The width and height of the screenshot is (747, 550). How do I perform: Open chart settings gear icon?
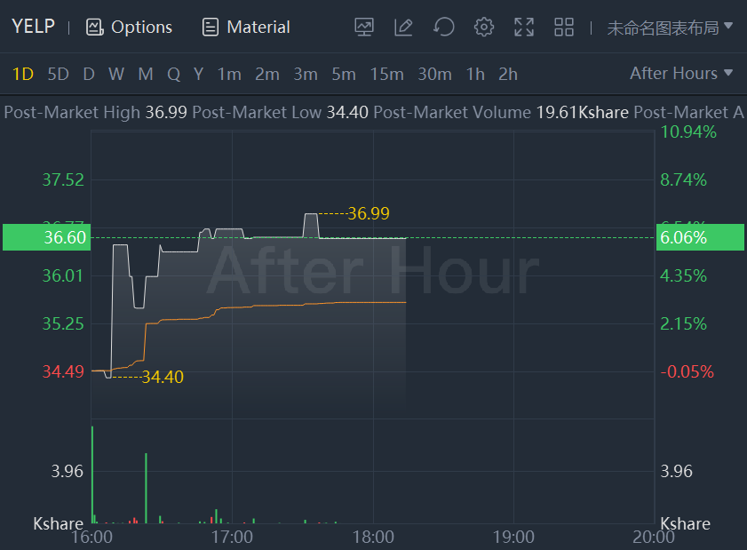tap(484, 27)
